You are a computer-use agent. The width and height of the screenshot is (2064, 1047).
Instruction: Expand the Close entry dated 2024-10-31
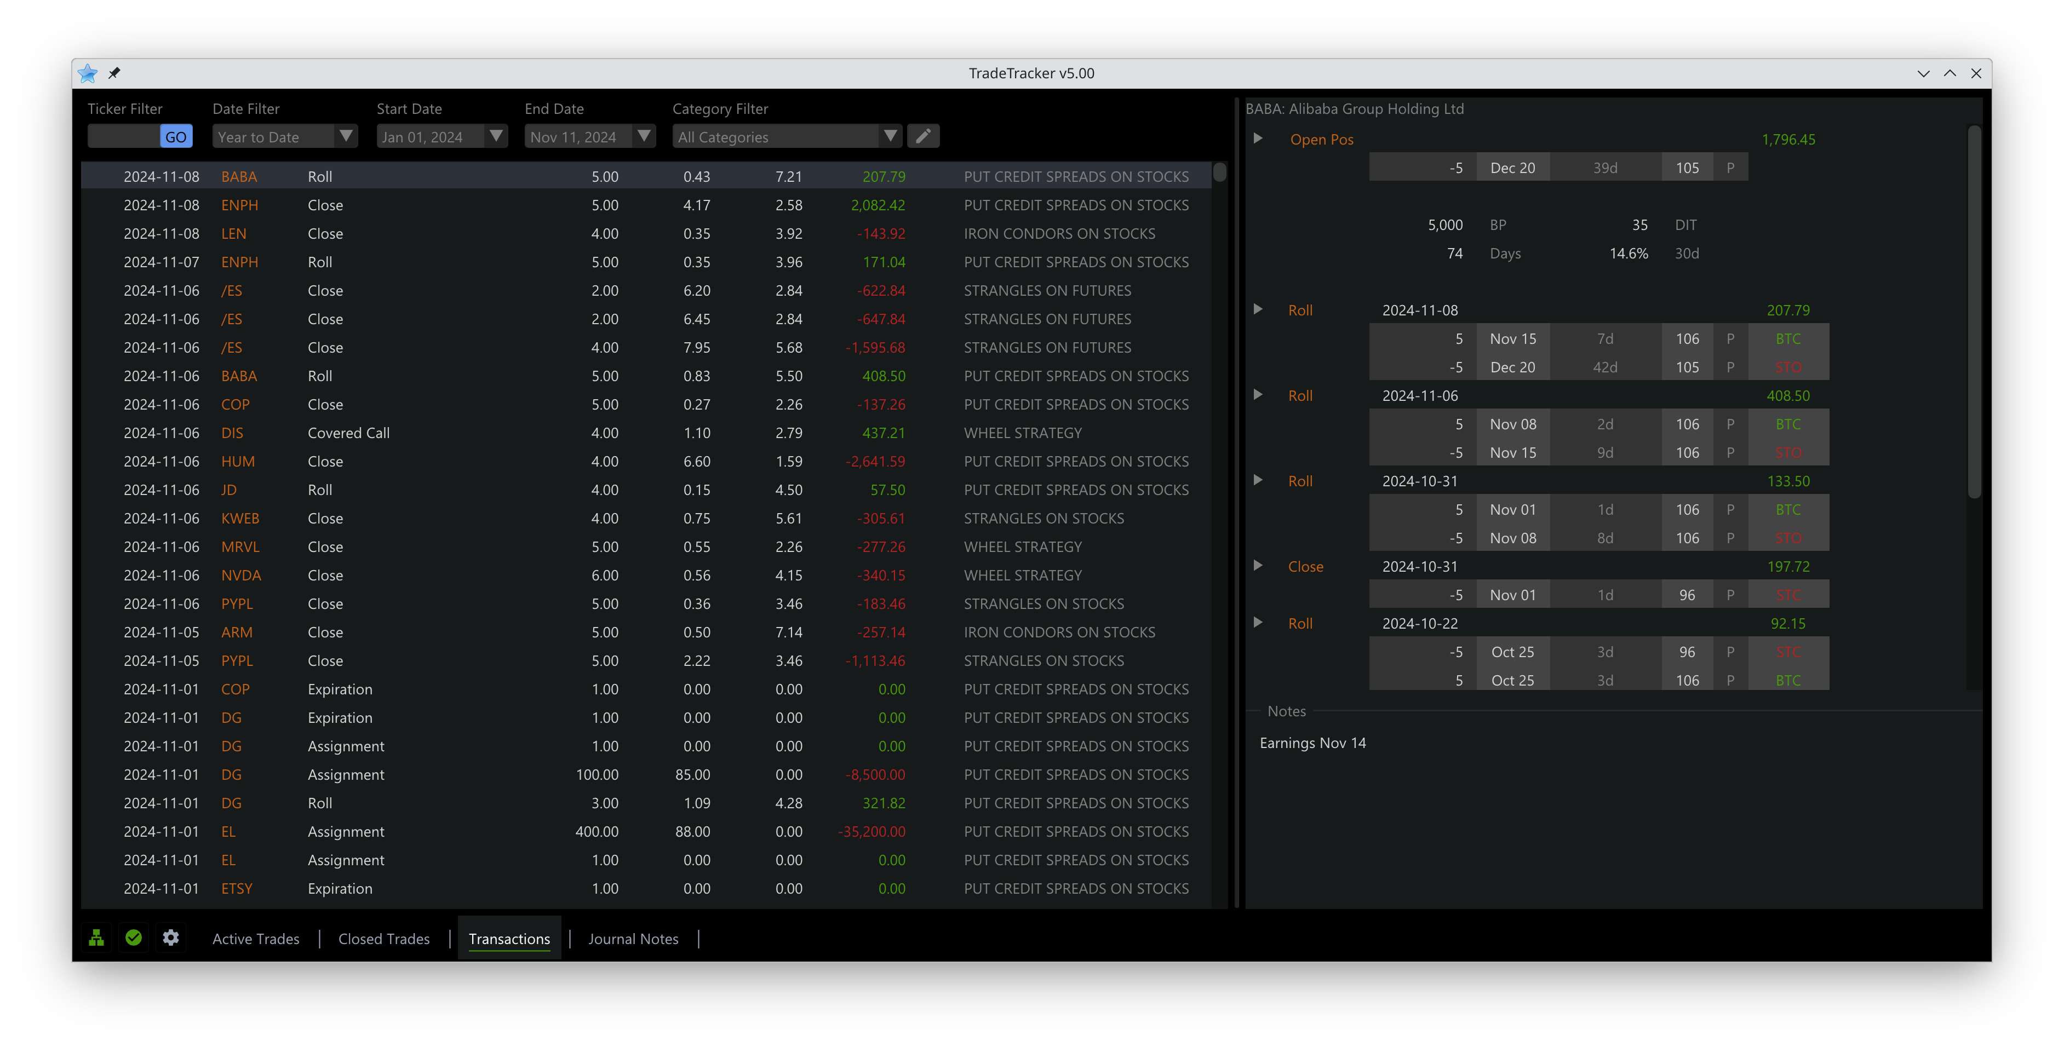(1258, 566)
